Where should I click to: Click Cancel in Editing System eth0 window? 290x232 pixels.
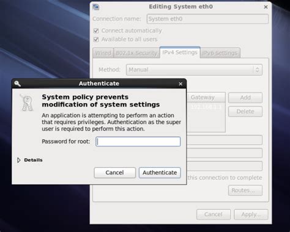pos(214,214)
